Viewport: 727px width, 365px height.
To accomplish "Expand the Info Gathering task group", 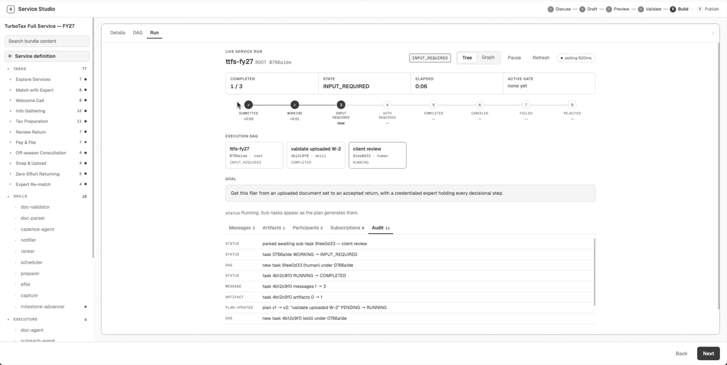I will 10,111.
